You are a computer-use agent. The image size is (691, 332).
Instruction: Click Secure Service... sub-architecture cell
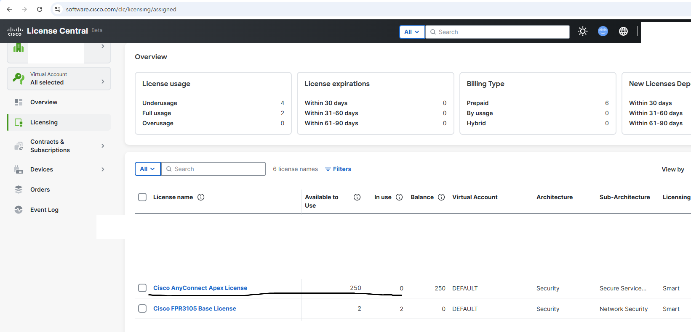623,288
